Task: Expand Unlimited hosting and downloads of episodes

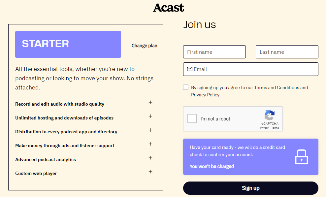Action: (150, 116)
